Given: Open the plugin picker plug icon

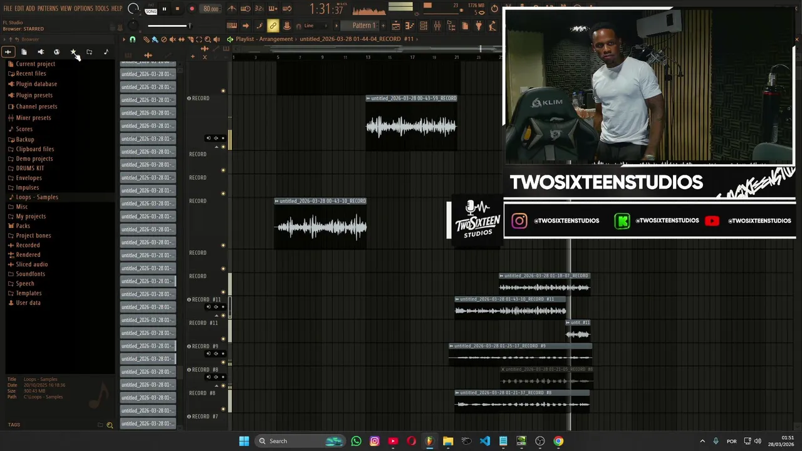Looking at the screenshot, I should click(x=479, y=26).
